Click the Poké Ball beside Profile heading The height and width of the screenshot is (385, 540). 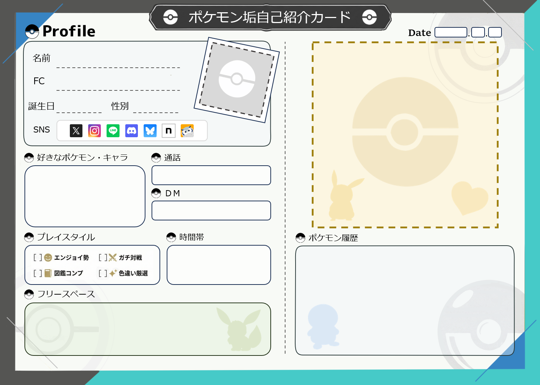pos(32,32)
